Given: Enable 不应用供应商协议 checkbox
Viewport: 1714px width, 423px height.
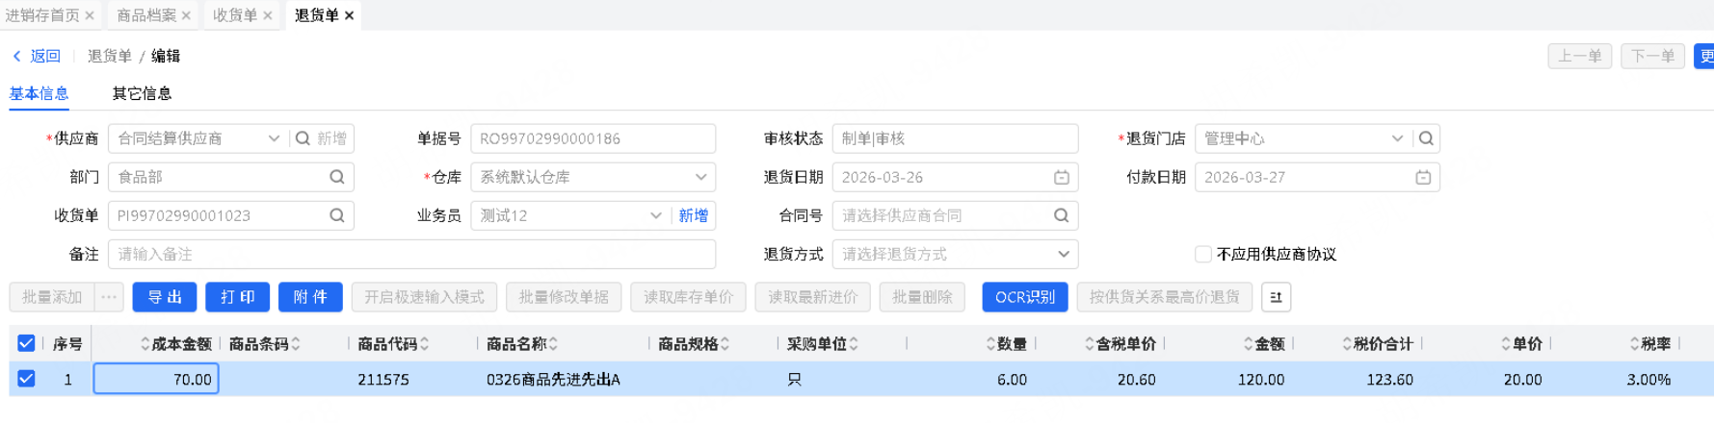Looking at the screenshot, I should [x=1202, y=254].
